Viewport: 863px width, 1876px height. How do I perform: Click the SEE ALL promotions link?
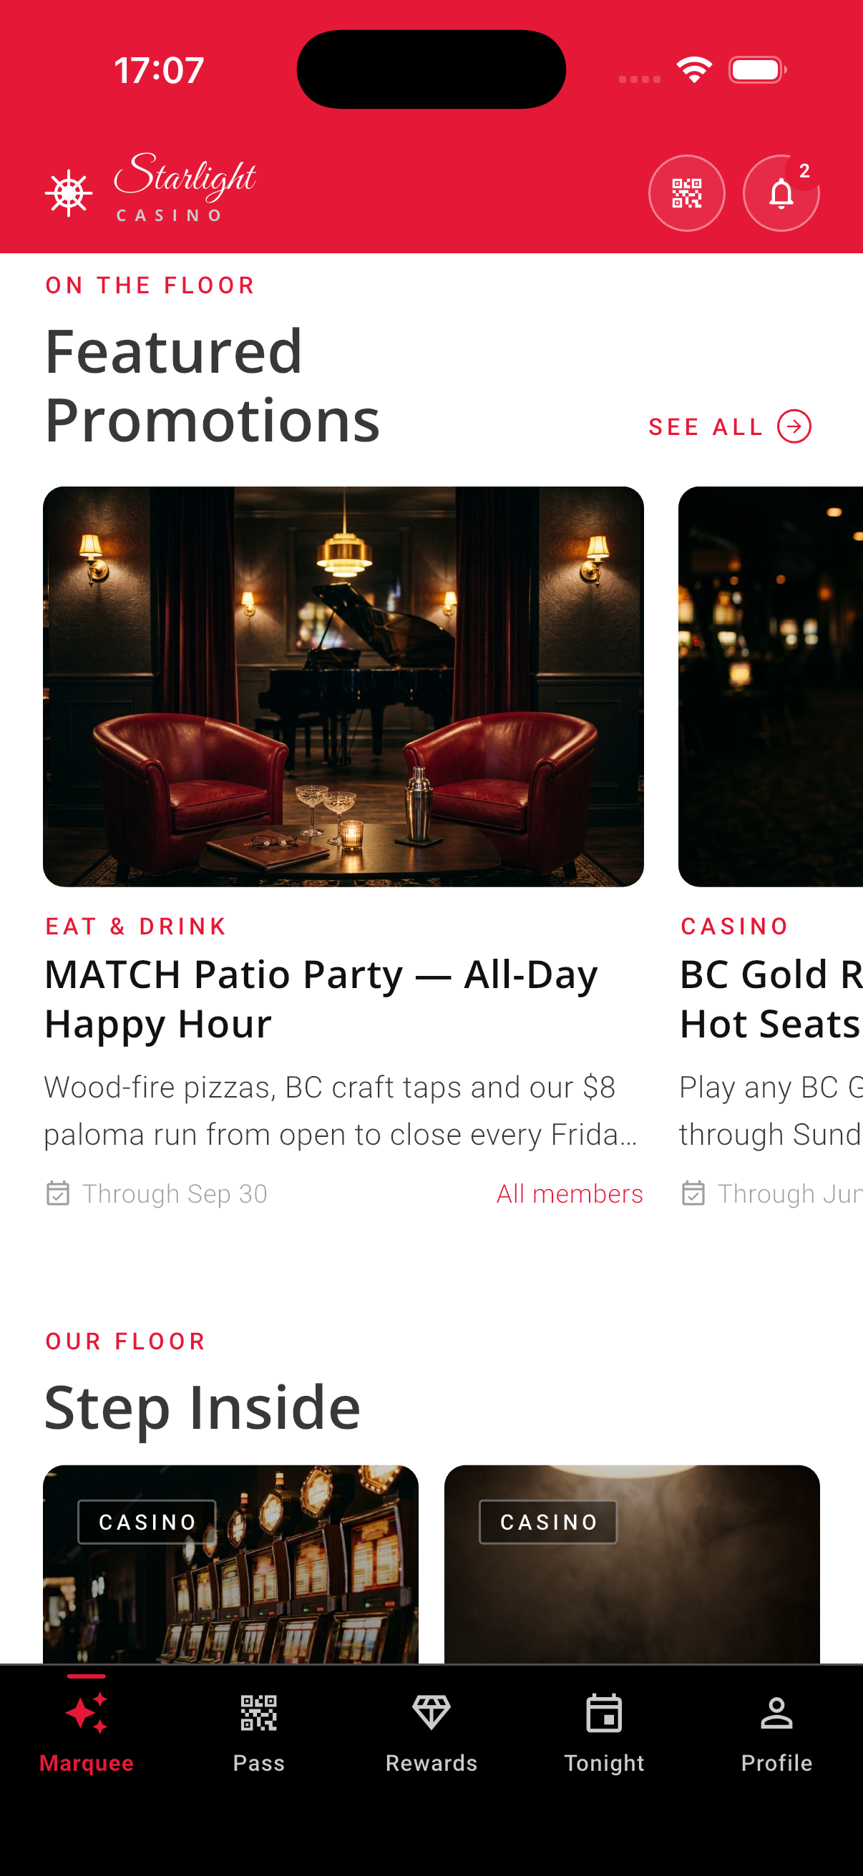pos(705,426)
